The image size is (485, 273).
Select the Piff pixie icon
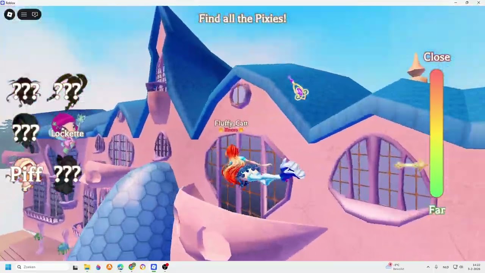point(26,174)
